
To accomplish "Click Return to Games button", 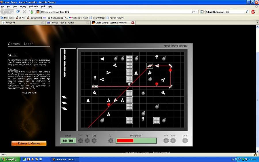I will (x=29, y=143).
